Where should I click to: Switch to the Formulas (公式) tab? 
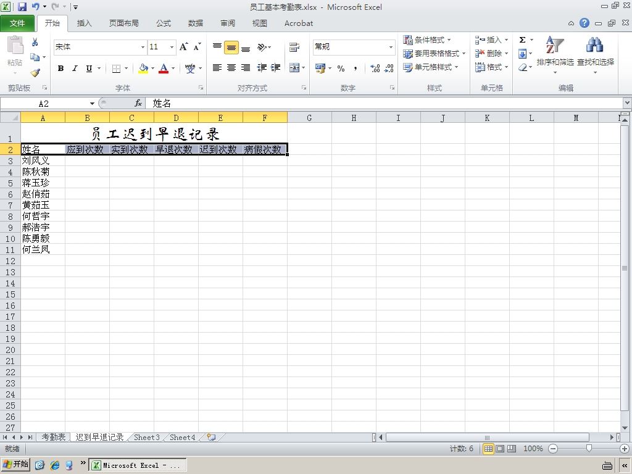(163, 23)
